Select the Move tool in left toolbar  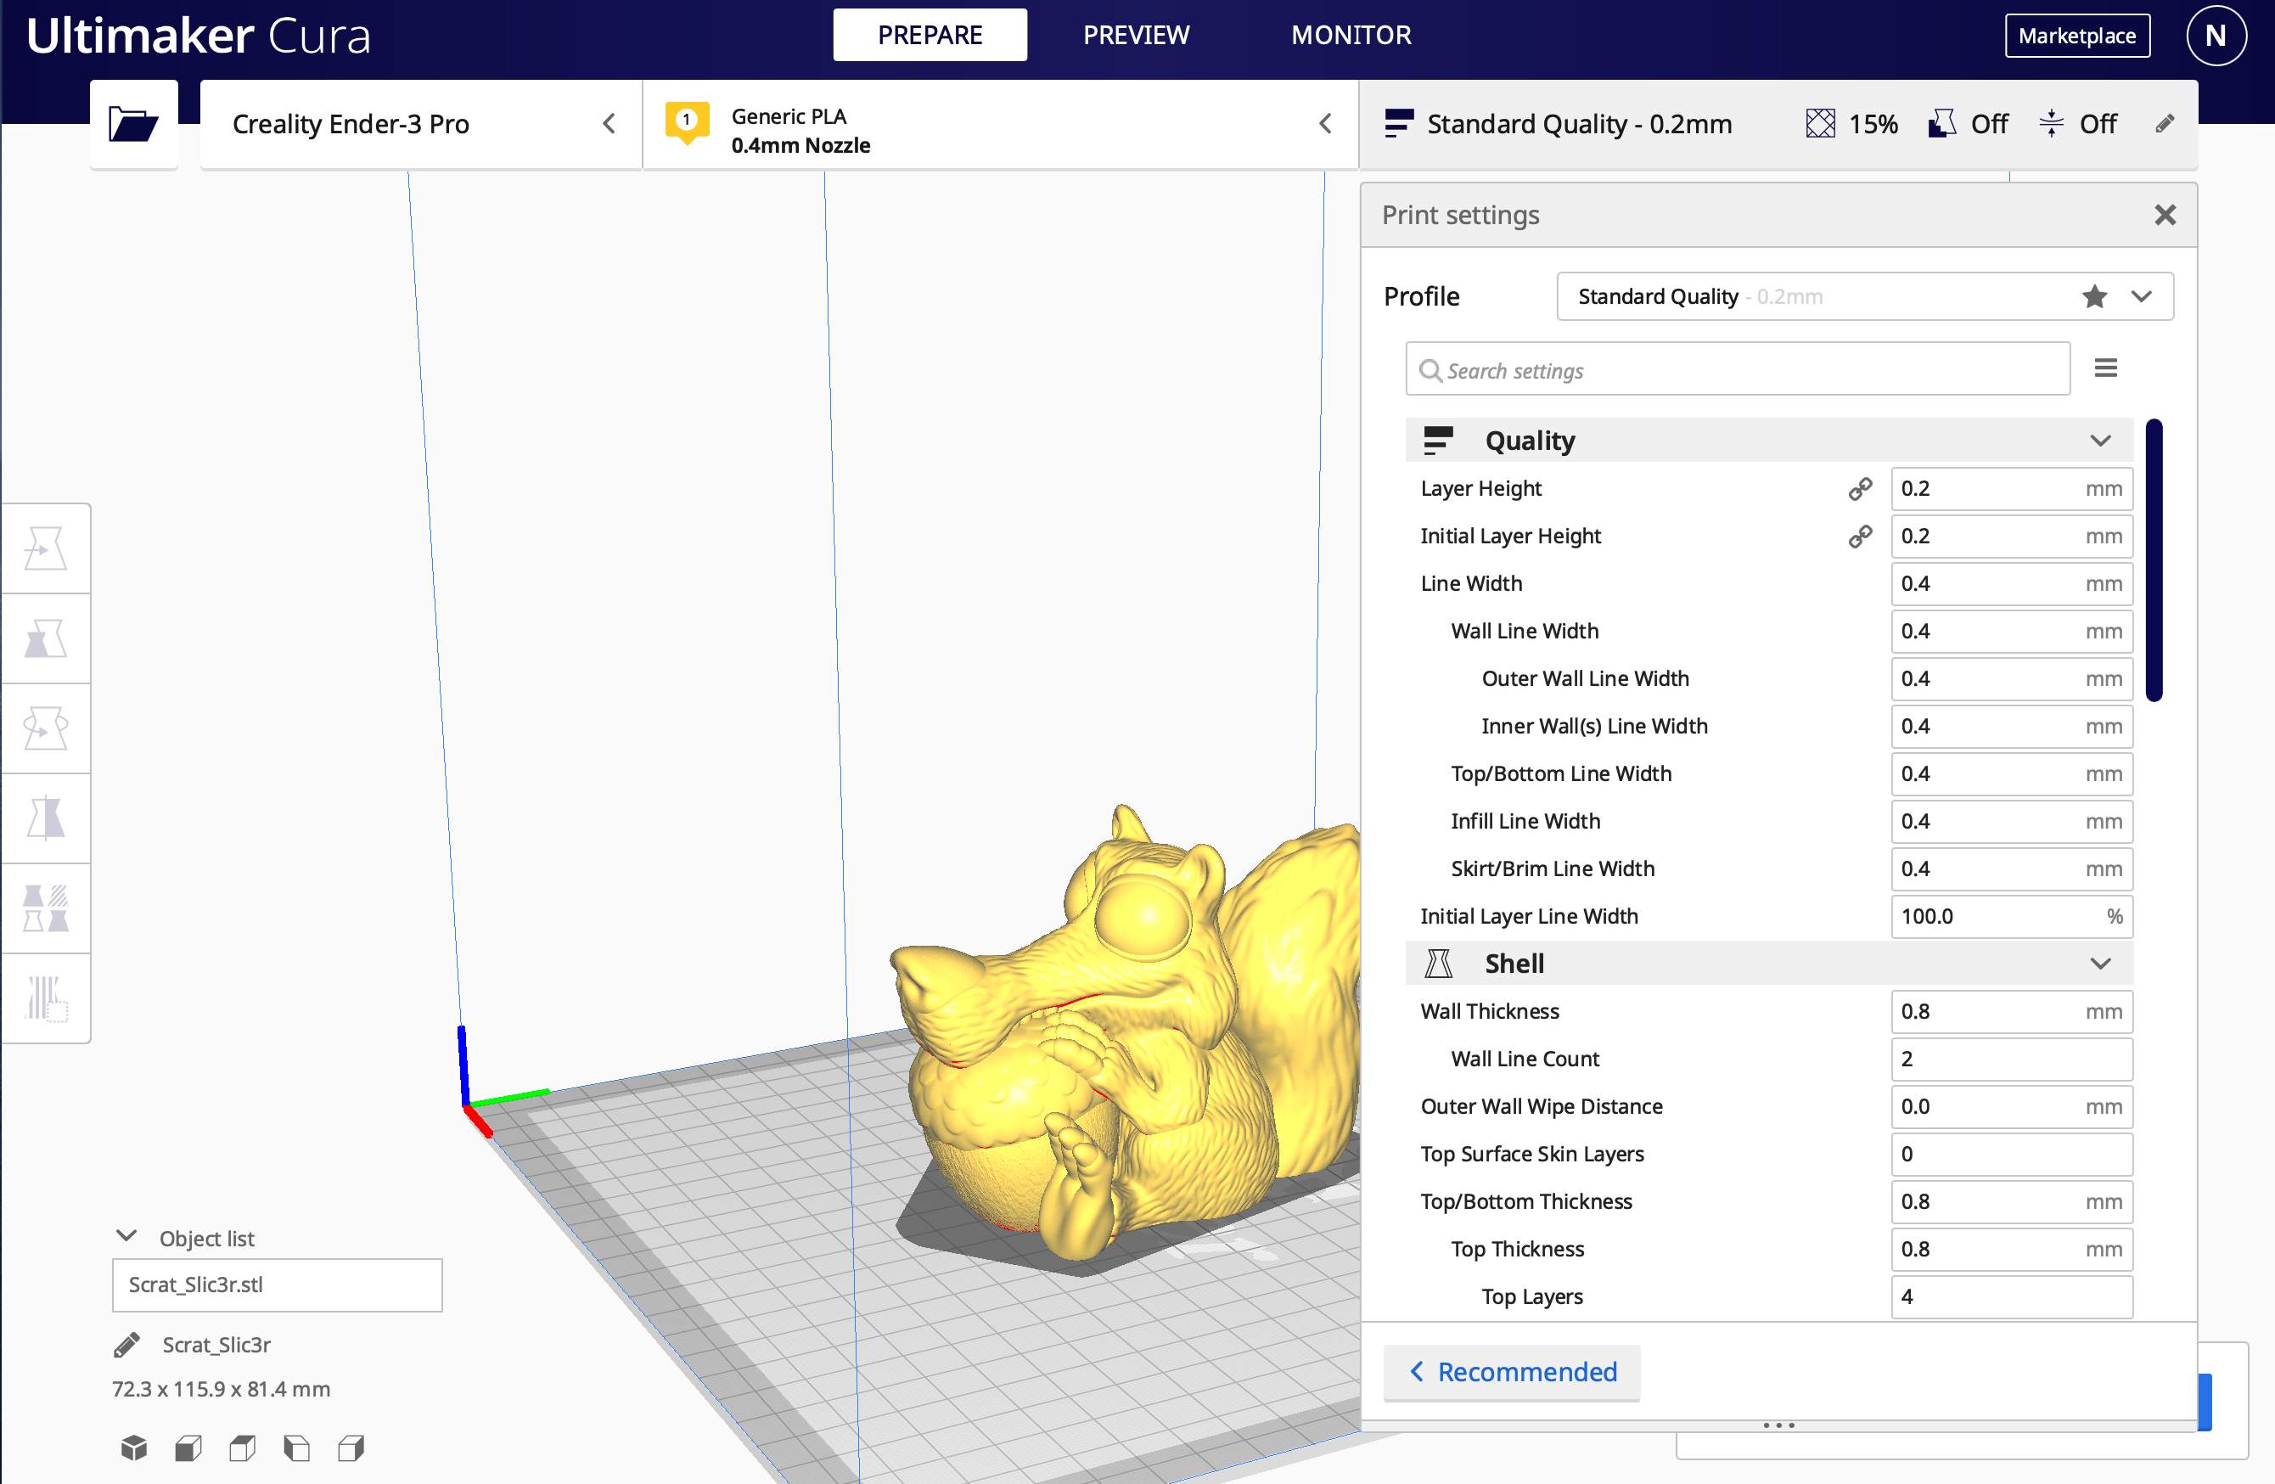coord(46,548)
